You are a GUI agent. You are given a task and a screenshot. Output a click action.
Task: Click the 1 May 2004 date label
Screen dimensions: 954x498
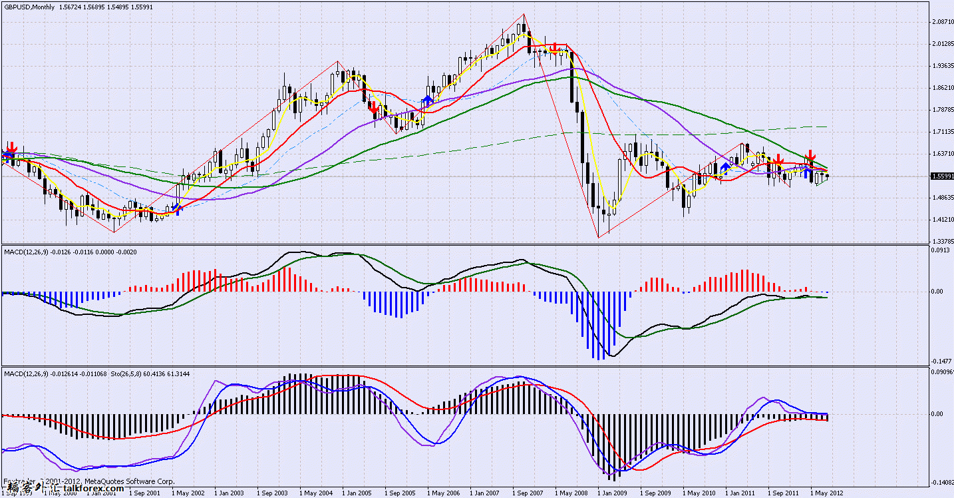tap(315, 493)
